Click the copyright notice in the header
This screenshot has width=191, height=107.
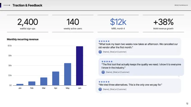pos(181,5)
